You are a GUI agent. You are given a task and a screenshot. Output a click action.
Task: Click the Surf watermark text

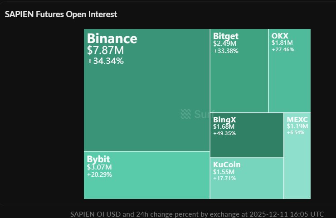(x=202, y=114)
